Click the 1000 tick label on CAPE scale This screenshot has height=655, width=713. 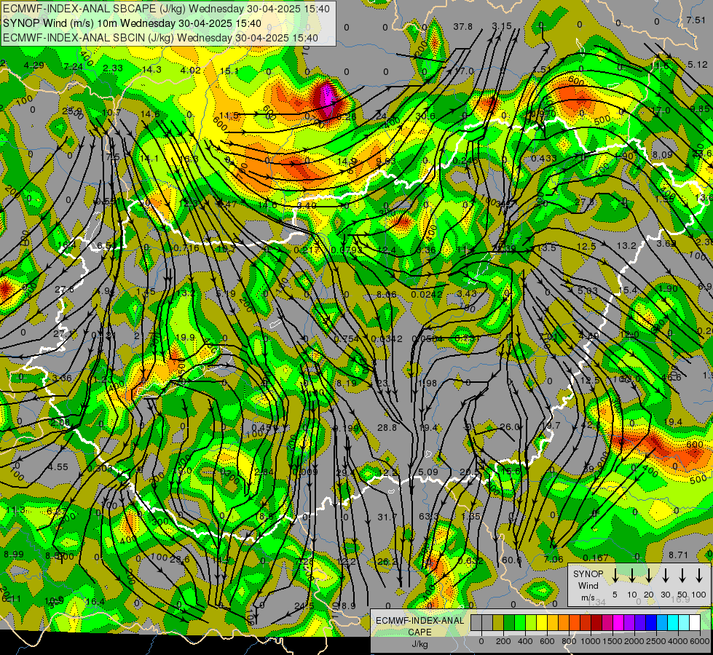coord(591,641)
